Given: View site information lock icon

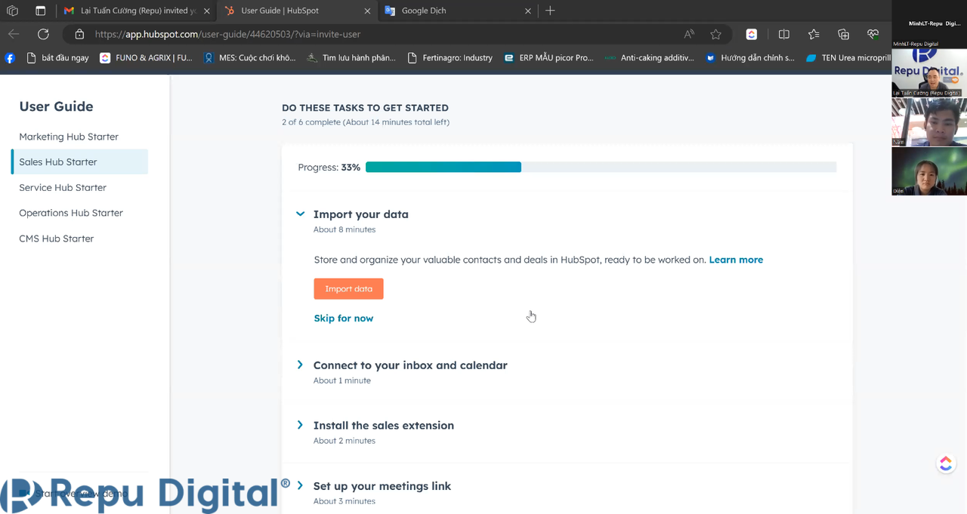Looking at the screenshot, I should [79, 34].
